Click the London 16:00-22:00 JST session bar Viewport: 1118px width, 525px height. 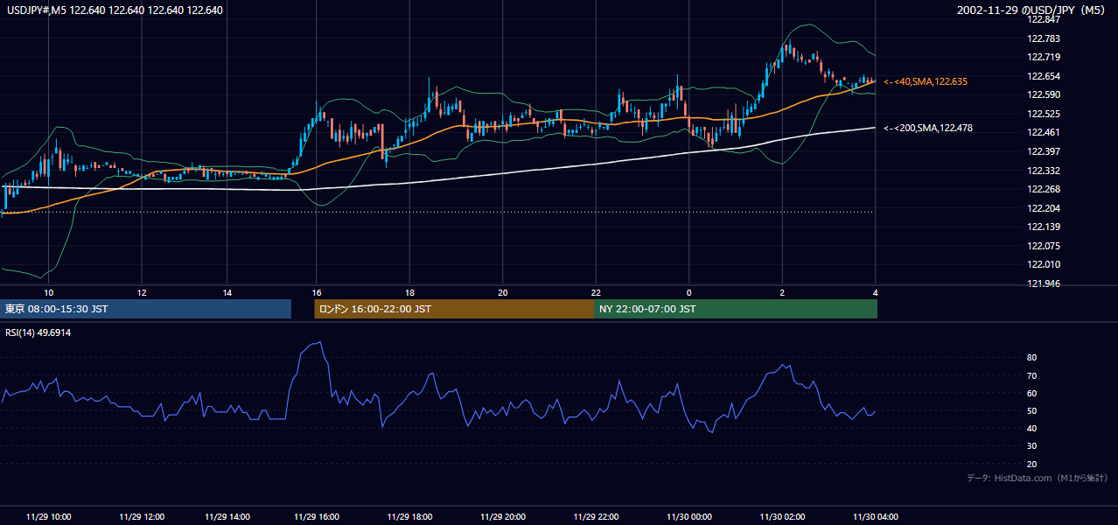(x=454, y=309)
